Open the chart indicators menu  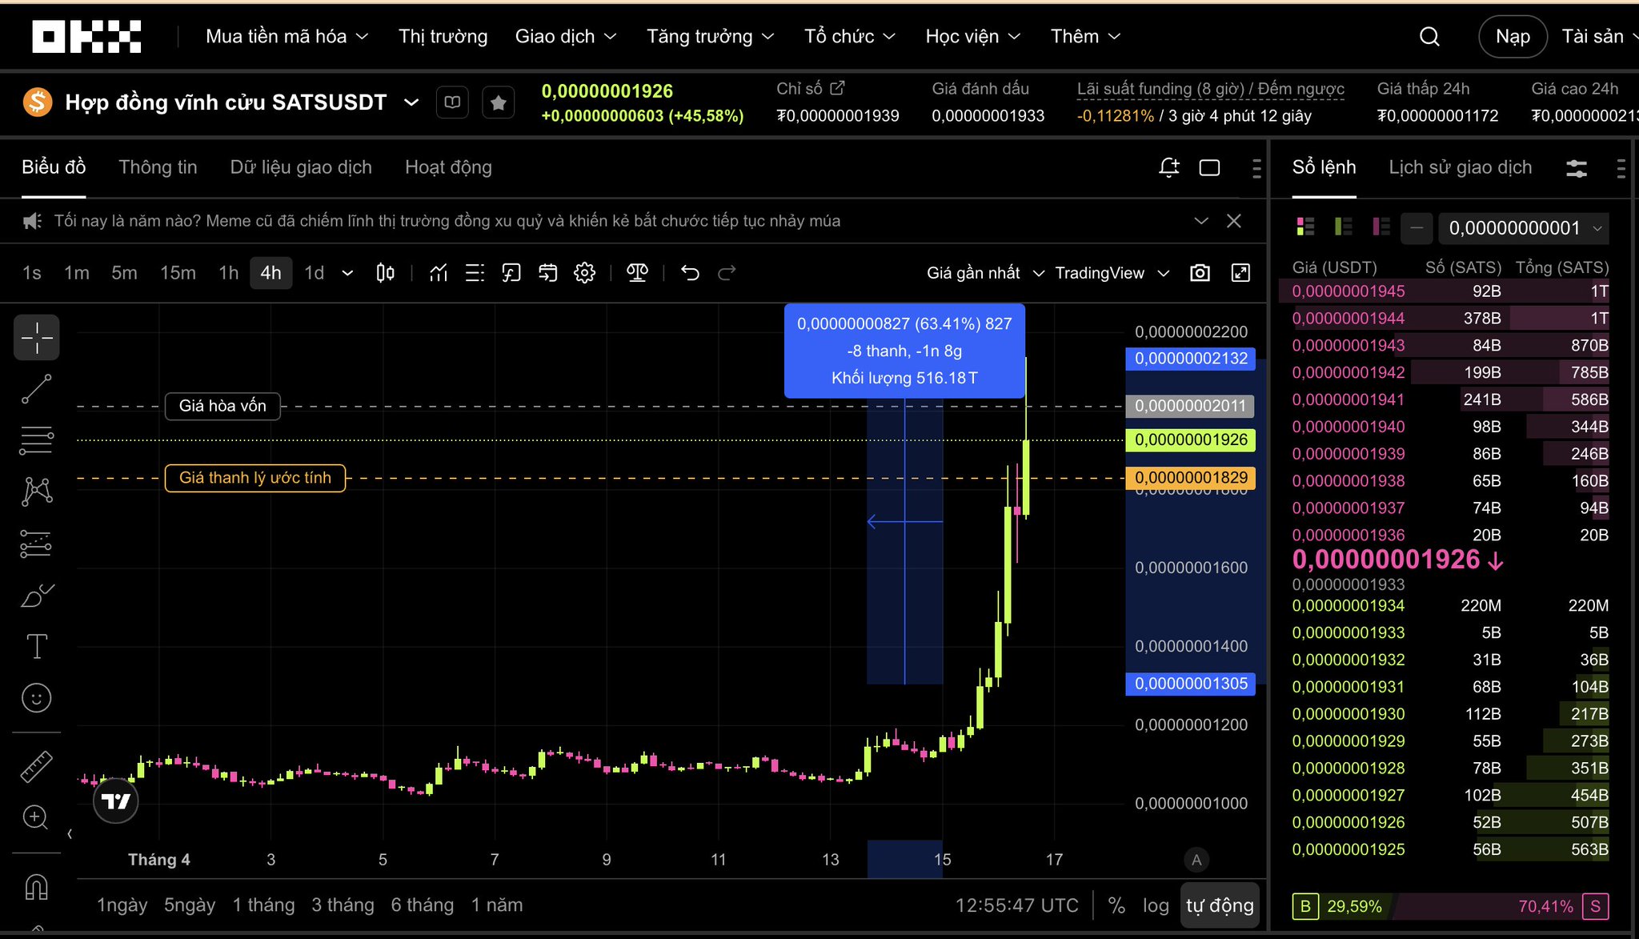[x=438, y=273]
